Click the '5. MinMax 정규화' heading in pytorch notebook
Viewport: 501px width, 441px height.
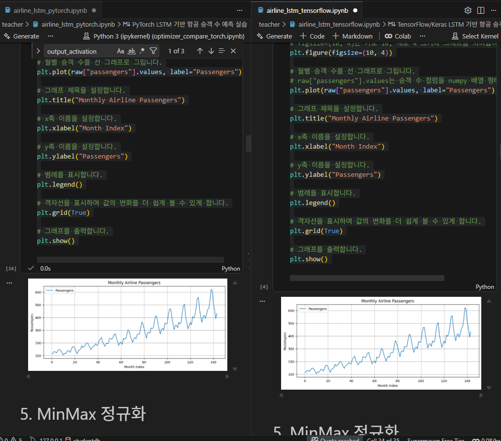click(83, 413)
